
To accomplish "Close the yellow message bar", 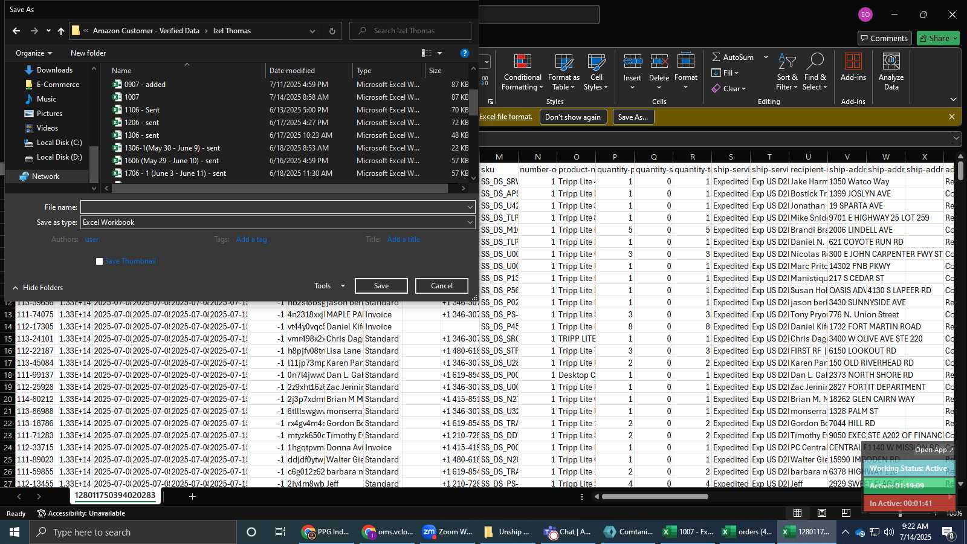I will [x=952, y=117].
